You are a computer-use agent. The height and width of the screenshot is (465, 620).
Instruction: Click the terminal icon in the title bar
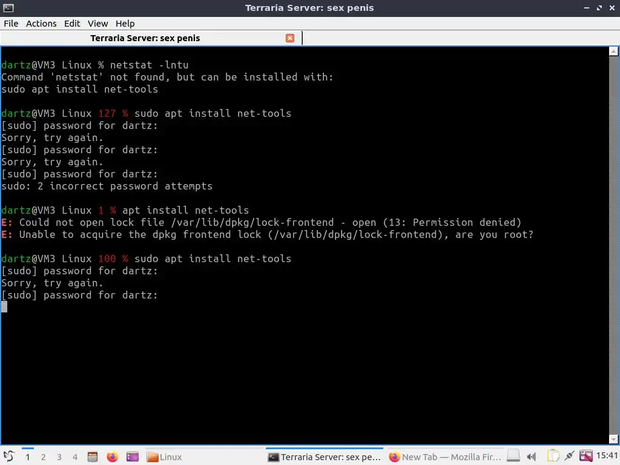[x=8, y=7]
